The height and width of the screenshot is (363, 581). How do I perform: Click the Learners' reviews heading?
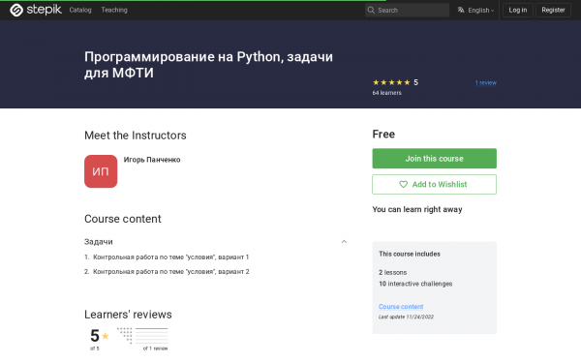[128, 315]
